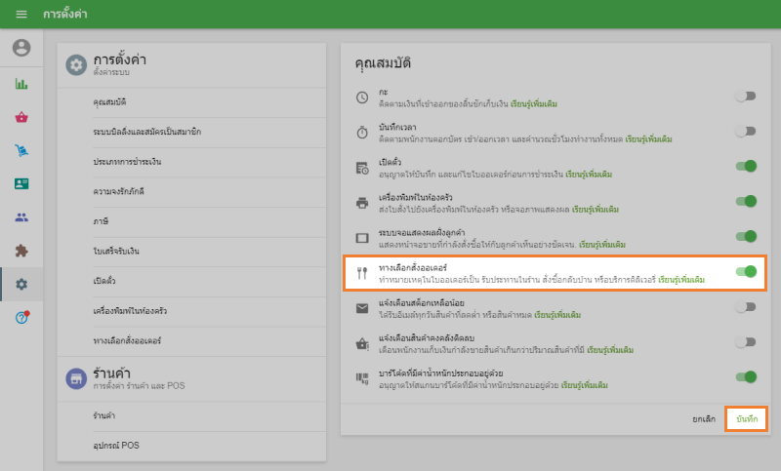Open the items basket icon
781x471 pixels.
click(21, 117)
